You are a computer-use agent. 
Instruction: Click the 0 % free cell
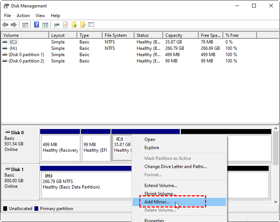tap(229, 42)
